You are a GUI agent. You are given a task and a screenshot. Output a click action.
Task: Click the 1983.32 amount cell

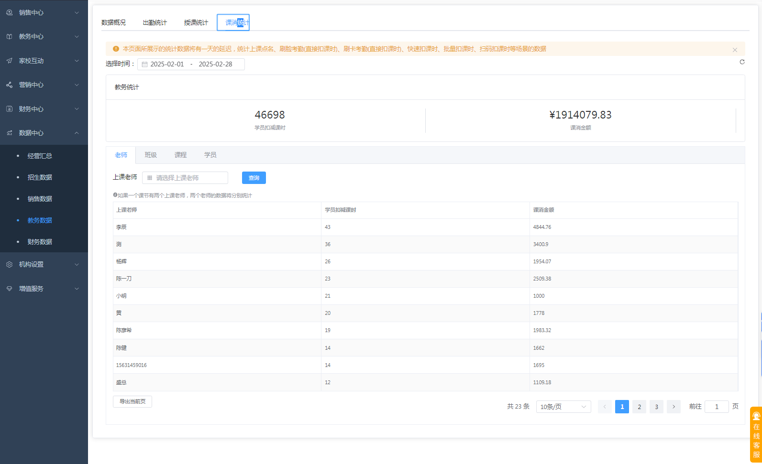pos(542,330)
